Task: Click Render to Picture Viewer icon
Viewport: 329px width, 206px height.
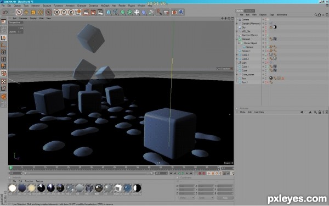Action: click(93, 12)
